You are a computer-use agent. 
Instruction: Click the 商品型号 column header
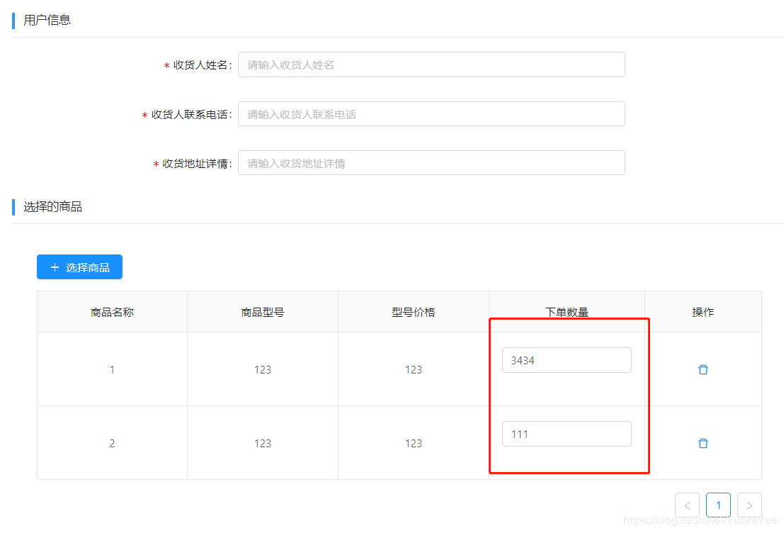click(263, 312)
